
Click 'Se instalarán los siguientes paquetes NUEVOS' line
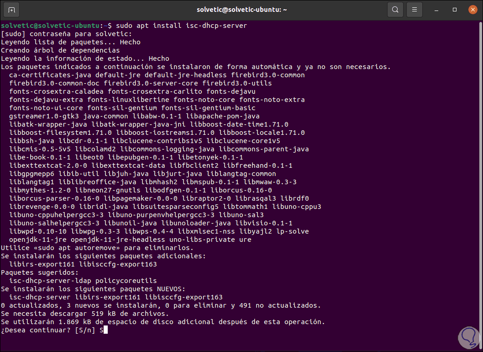(x=93, y=289)
